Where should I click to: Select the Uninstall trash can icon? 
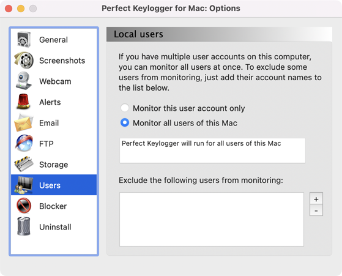point(24,226)
